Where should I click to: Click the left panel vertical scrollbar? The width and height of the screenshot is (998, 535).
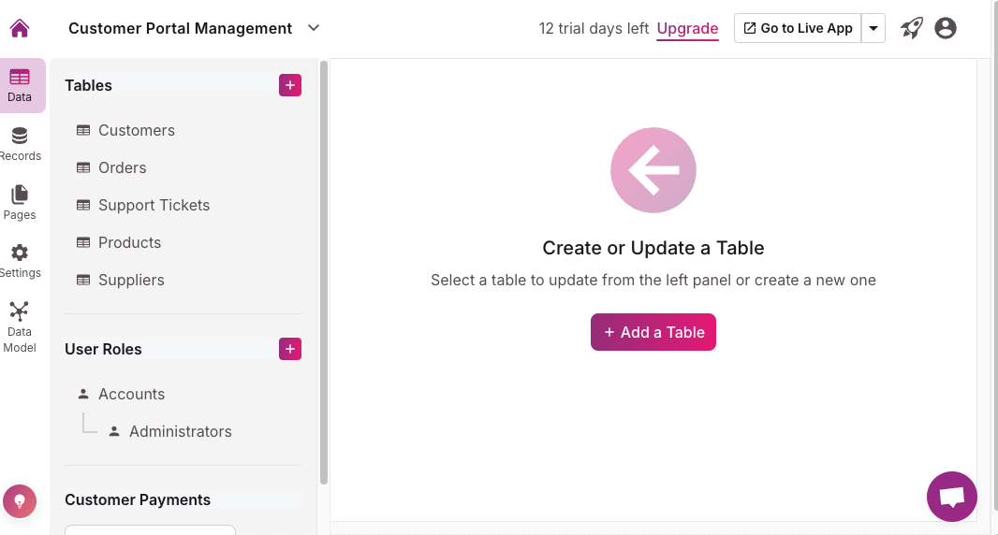point(324,271)
